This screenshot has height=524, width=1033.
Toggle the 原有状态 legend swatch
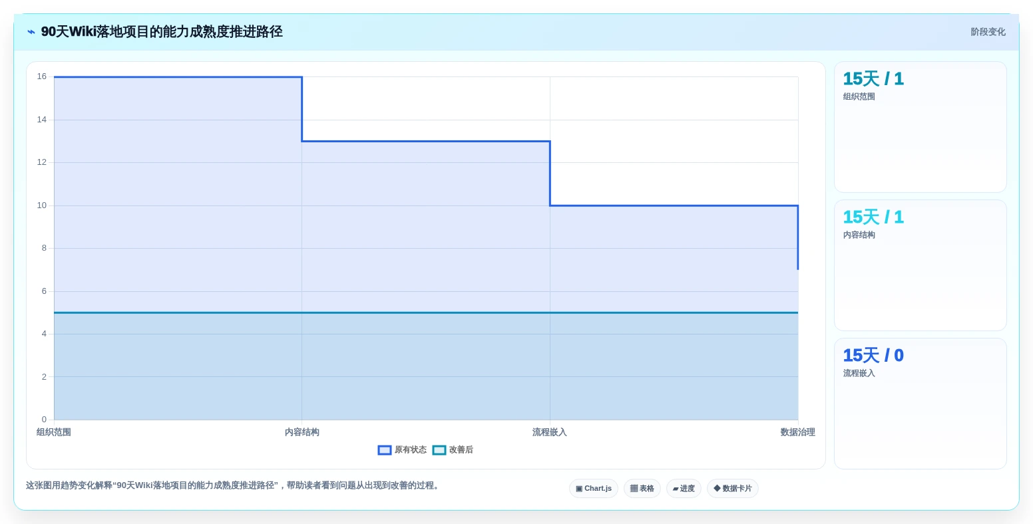tap(385, 450)
